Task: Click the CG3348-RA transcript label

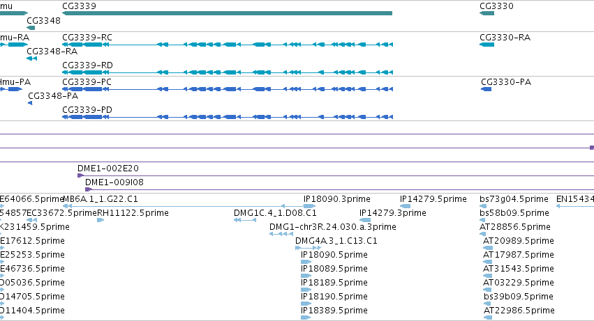Action: 52,52
